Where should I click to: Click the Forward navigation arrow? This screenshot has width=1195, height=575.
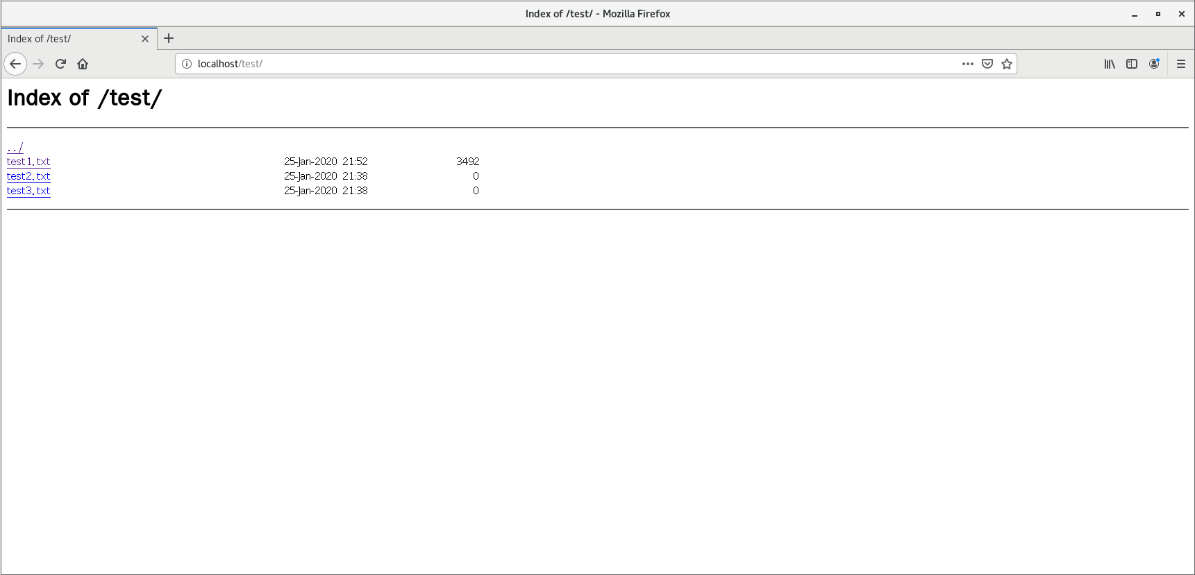coord(38,64)
